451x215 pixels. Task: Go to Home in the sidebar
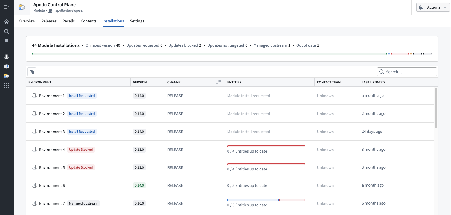tap(7, 22)
